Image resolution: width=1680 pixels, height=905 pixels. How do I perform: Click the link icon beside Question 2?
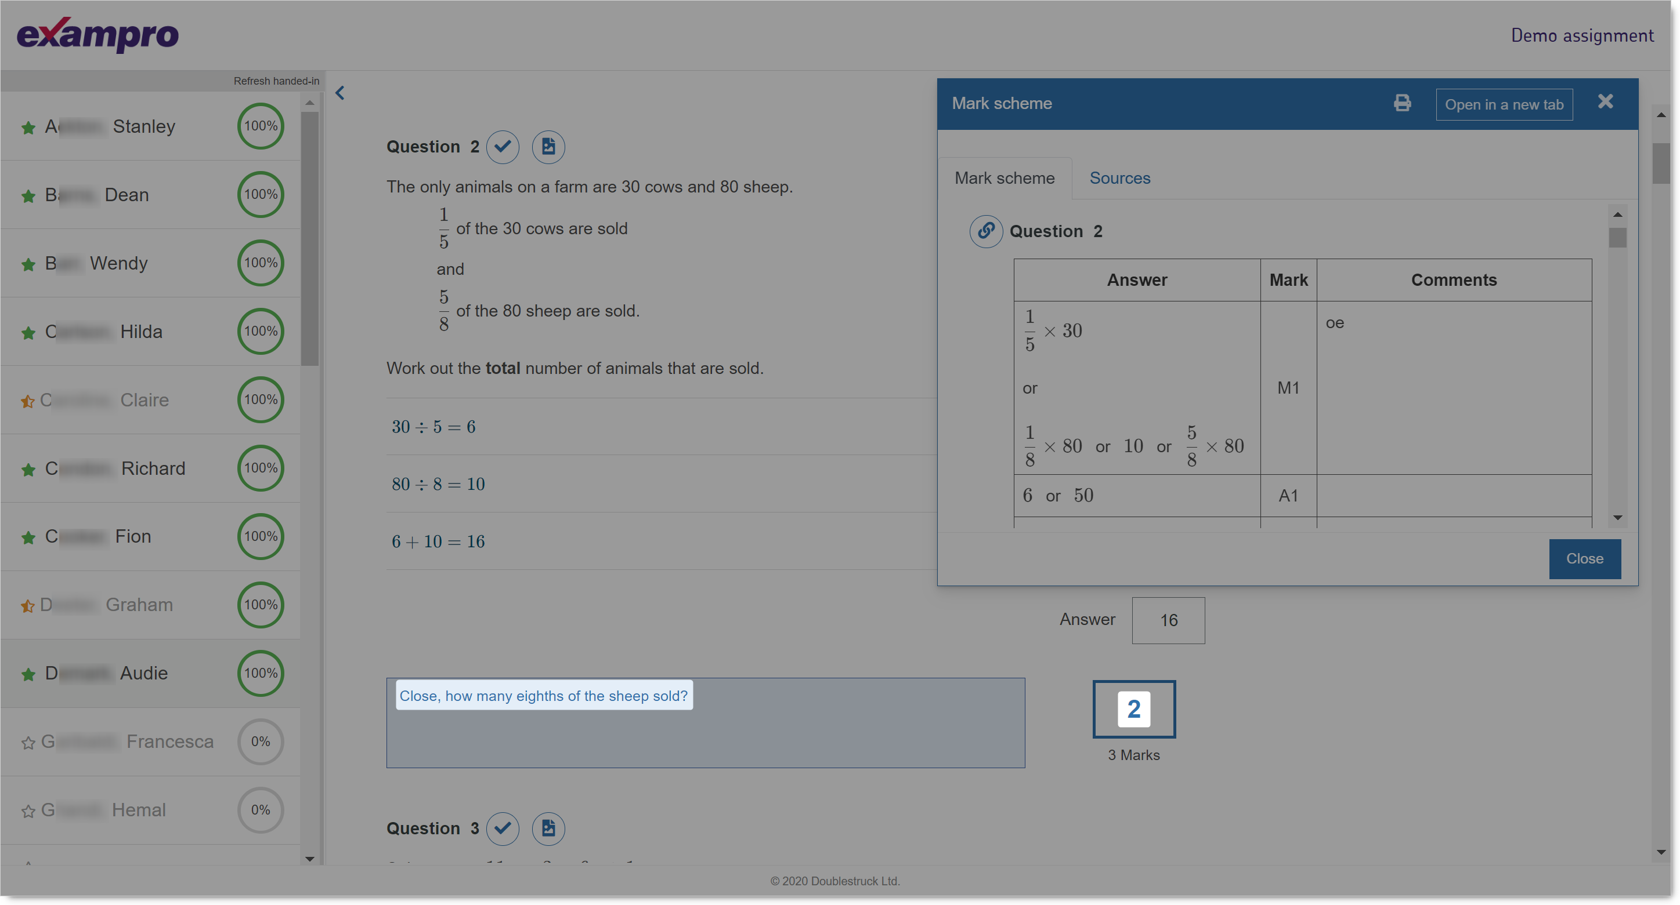[x=985, y=231]
